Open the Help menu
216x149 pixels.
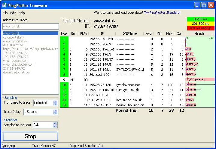tap(22, 13)
